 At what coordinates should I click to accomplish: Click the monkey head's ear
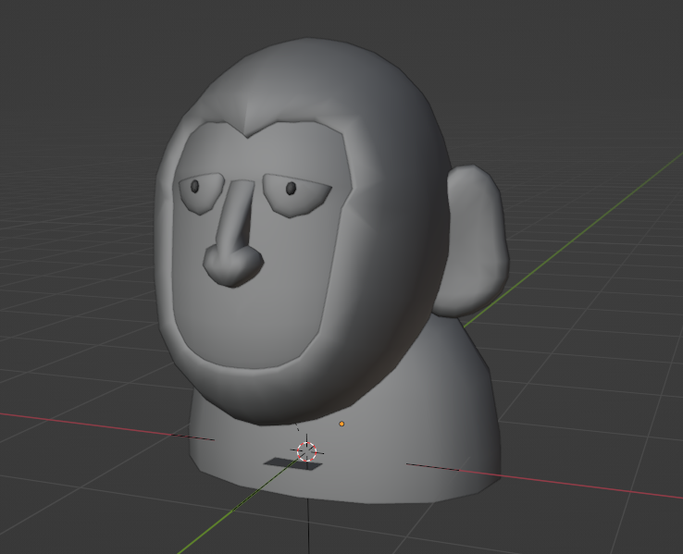[472, 240]
